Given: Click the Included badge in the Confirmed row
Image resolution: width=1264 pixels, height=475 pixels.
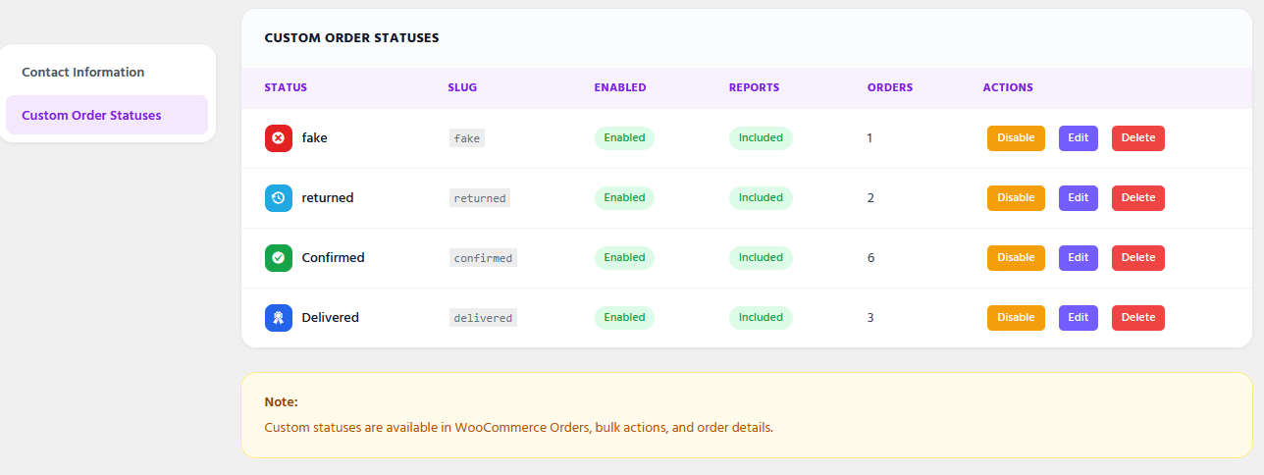Looking at the screenshot, I should 761,258.
